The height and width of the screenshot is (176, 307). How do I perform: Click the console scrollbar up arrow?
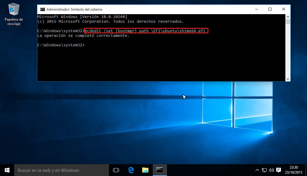(287, 17)
